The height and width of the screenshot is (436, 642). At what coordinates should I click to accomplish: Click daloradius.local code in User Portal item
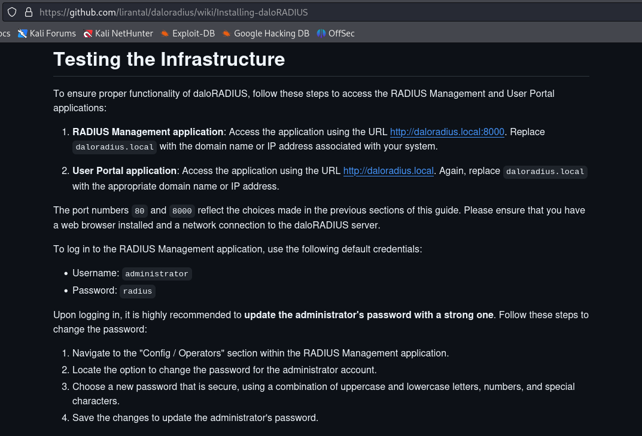[x=544, y=172]
